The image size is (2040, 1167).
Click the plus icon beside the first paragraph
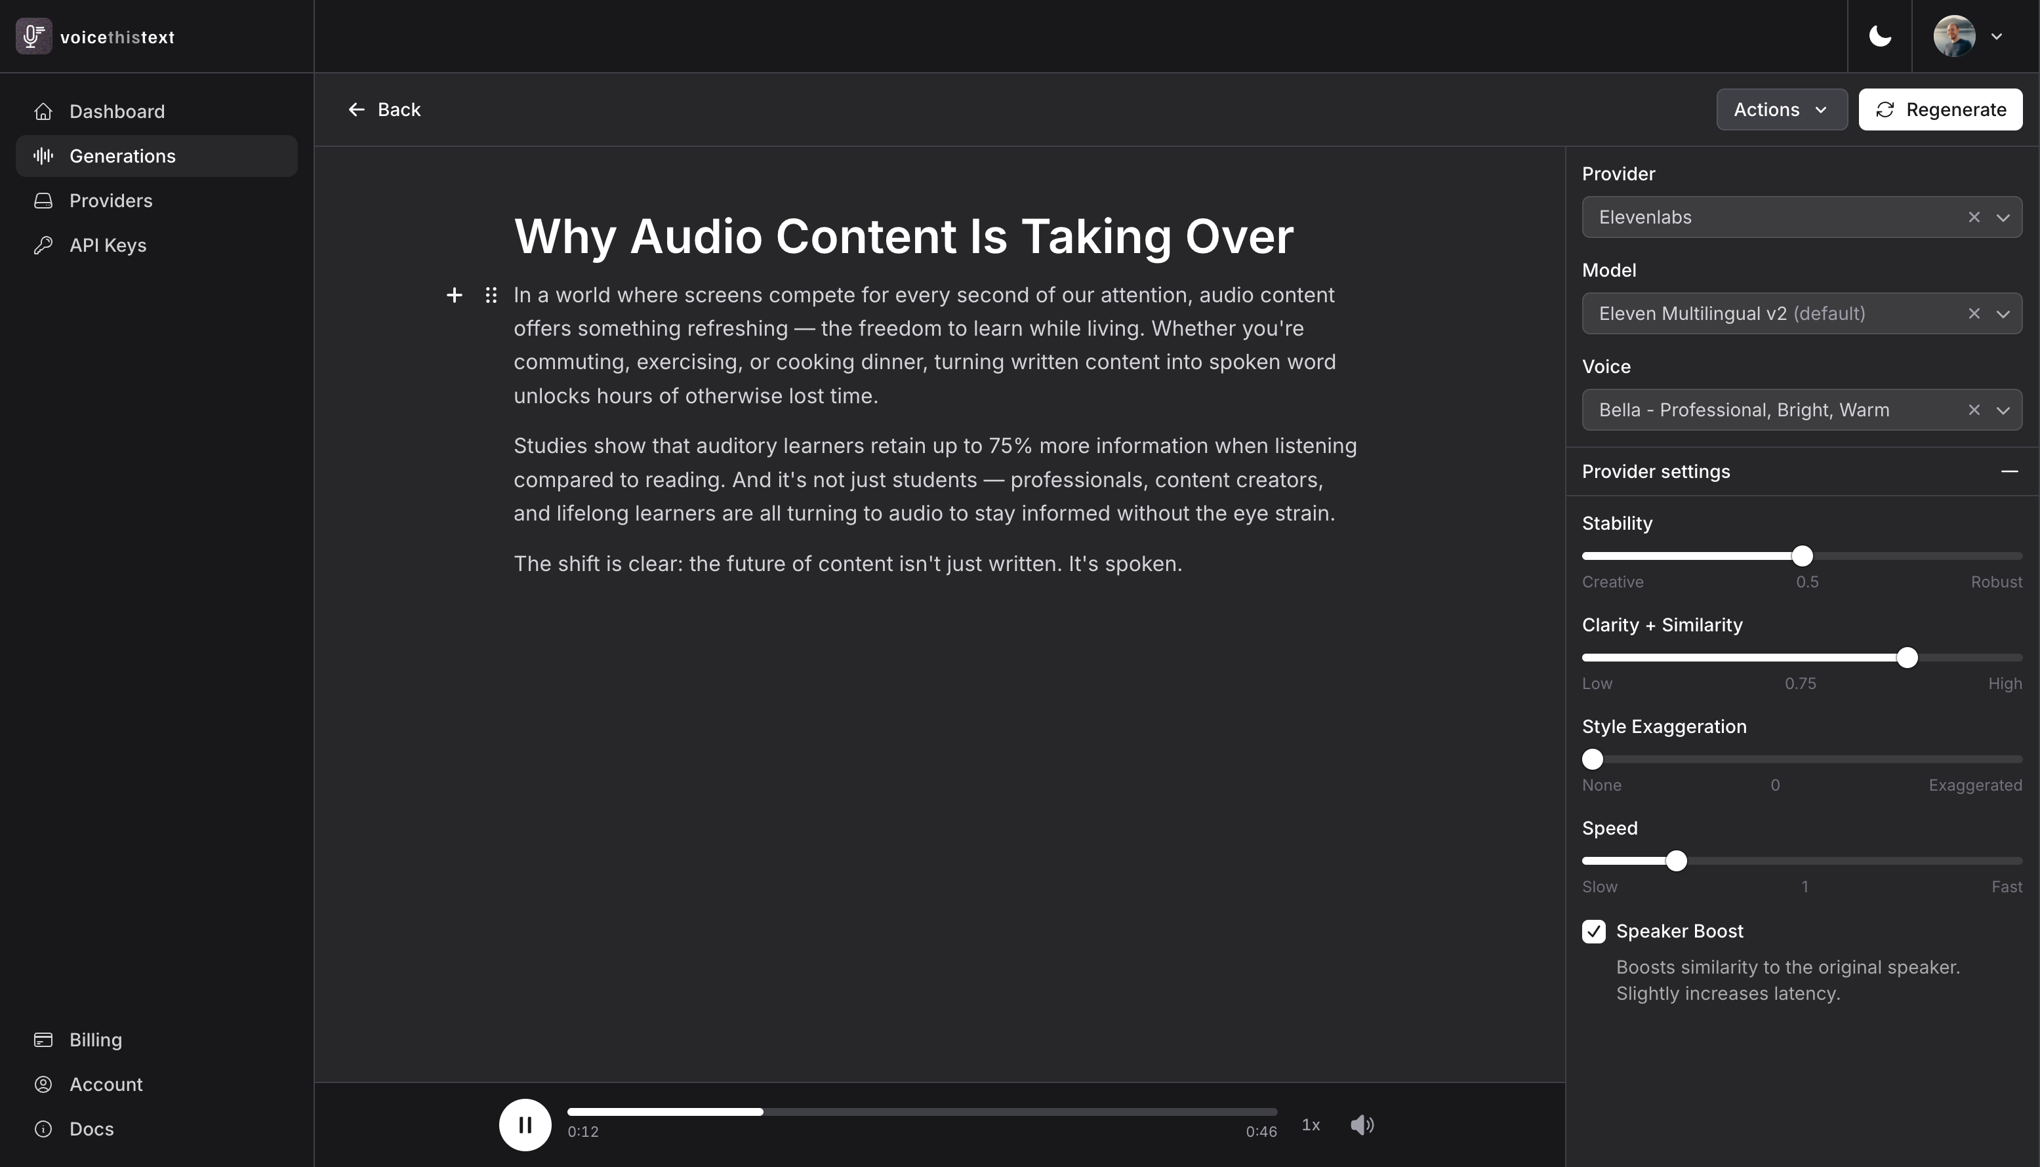click(455, 295)
